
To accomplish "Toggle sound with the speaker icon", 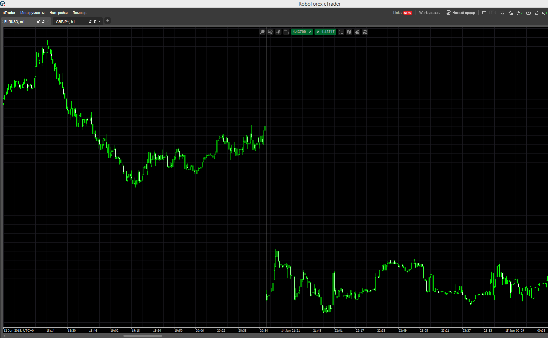I will pos(544,13).
